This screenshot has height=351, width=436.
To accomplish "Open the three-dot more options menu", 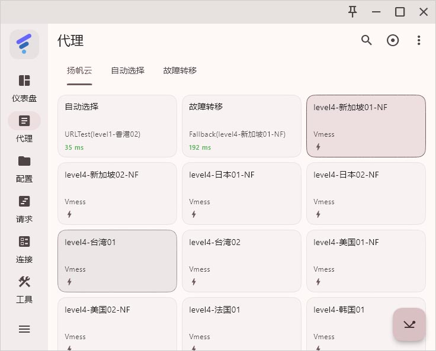I will click(x=419, y=40).
